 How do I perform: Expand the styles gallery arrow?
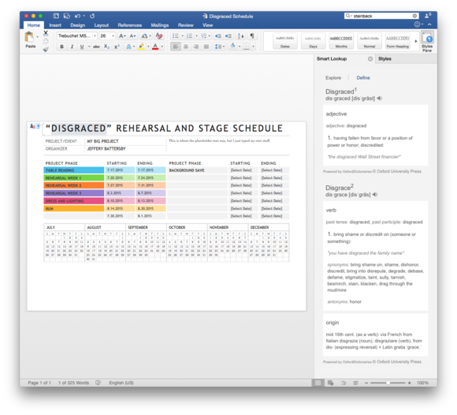pos(416,41)
